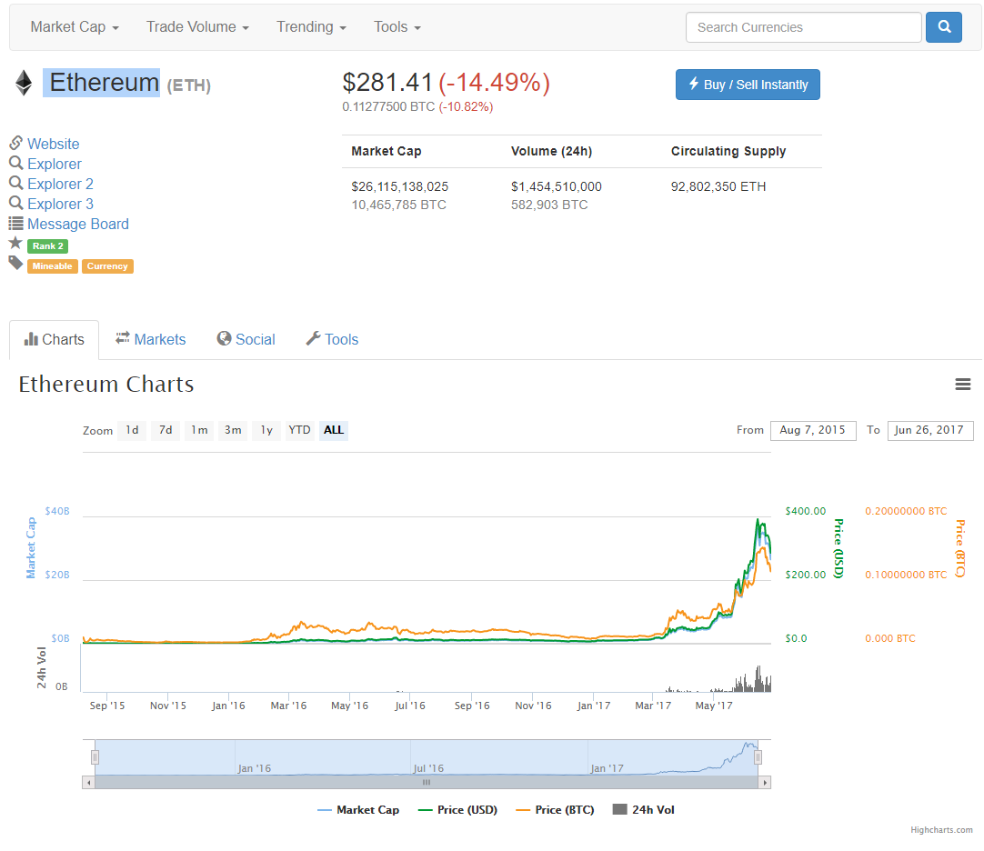Expand the Trending dropdown menu
The height and width of the screenshot is (851, 984).
(311, 27)
